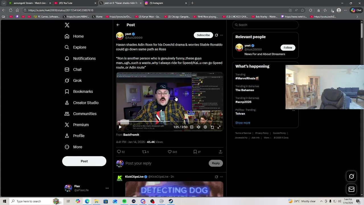Viewport: 364px width, 205px height.
Task: Open the video settings gear
Action: [205, 127]
